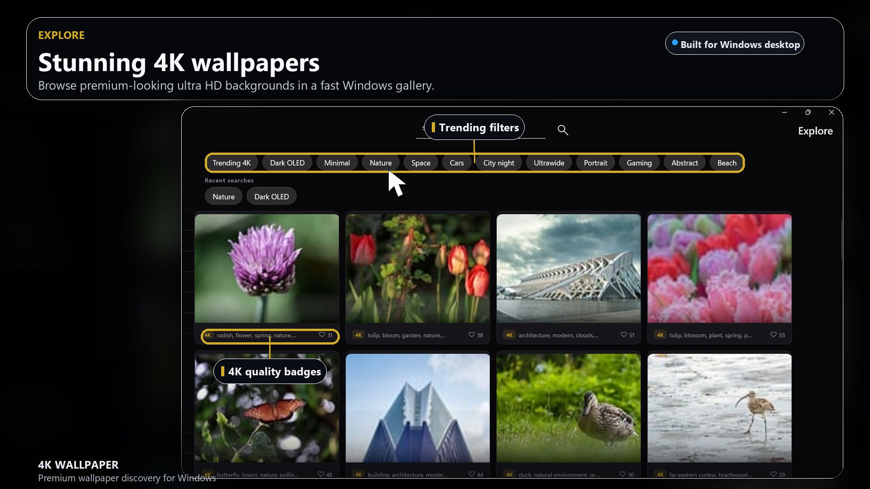Like the radish flower wallpaper heart
870x489 pixels.
(x=322, y=335)
